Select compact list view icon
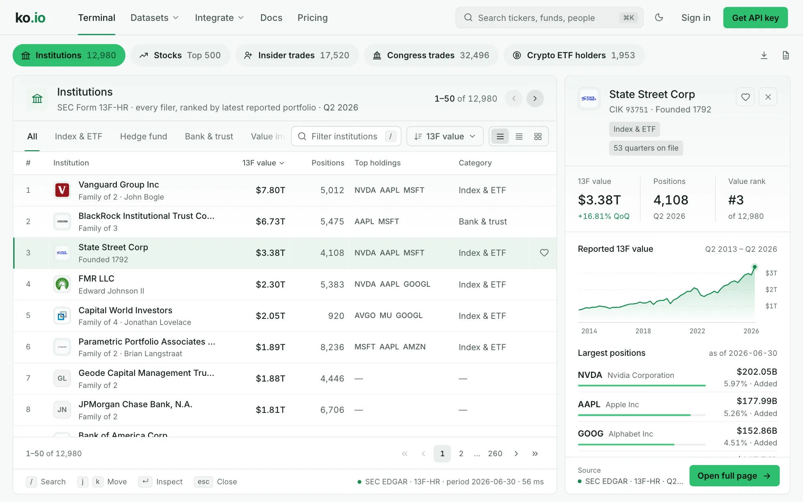803x502 pixels. (519, 137)
